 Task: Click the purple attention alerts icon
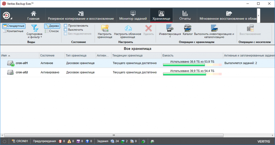point(78,141)
